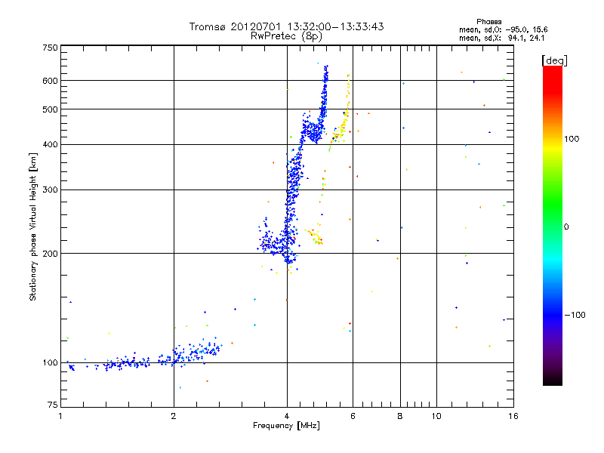Click the x-axis tick label '6'
The width and height of the screenshot is (604, 453).
353,416
